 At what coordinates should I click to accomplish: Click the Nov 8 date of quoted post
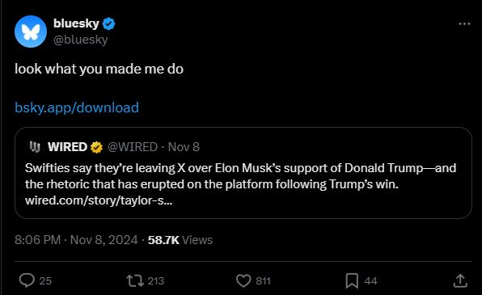[x=184, y=147]
